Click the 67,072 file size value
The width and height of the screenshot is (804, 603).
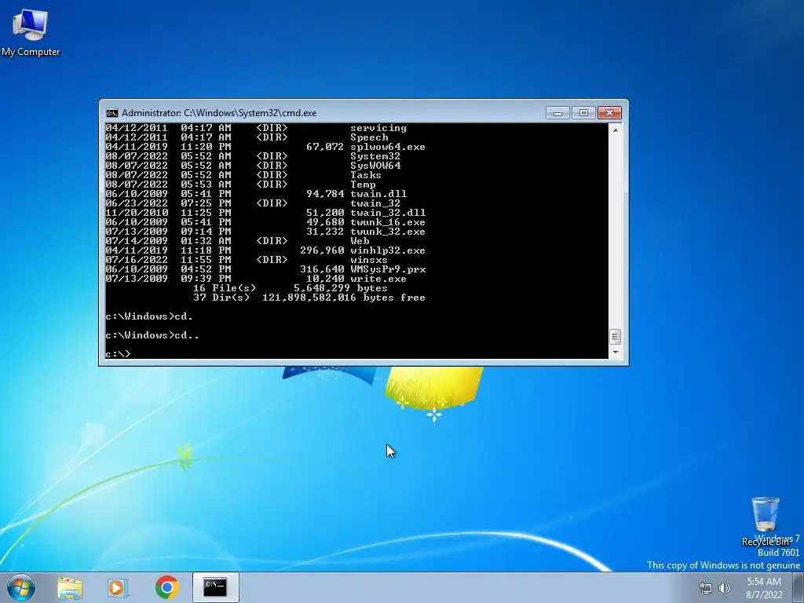click(325, 147)
